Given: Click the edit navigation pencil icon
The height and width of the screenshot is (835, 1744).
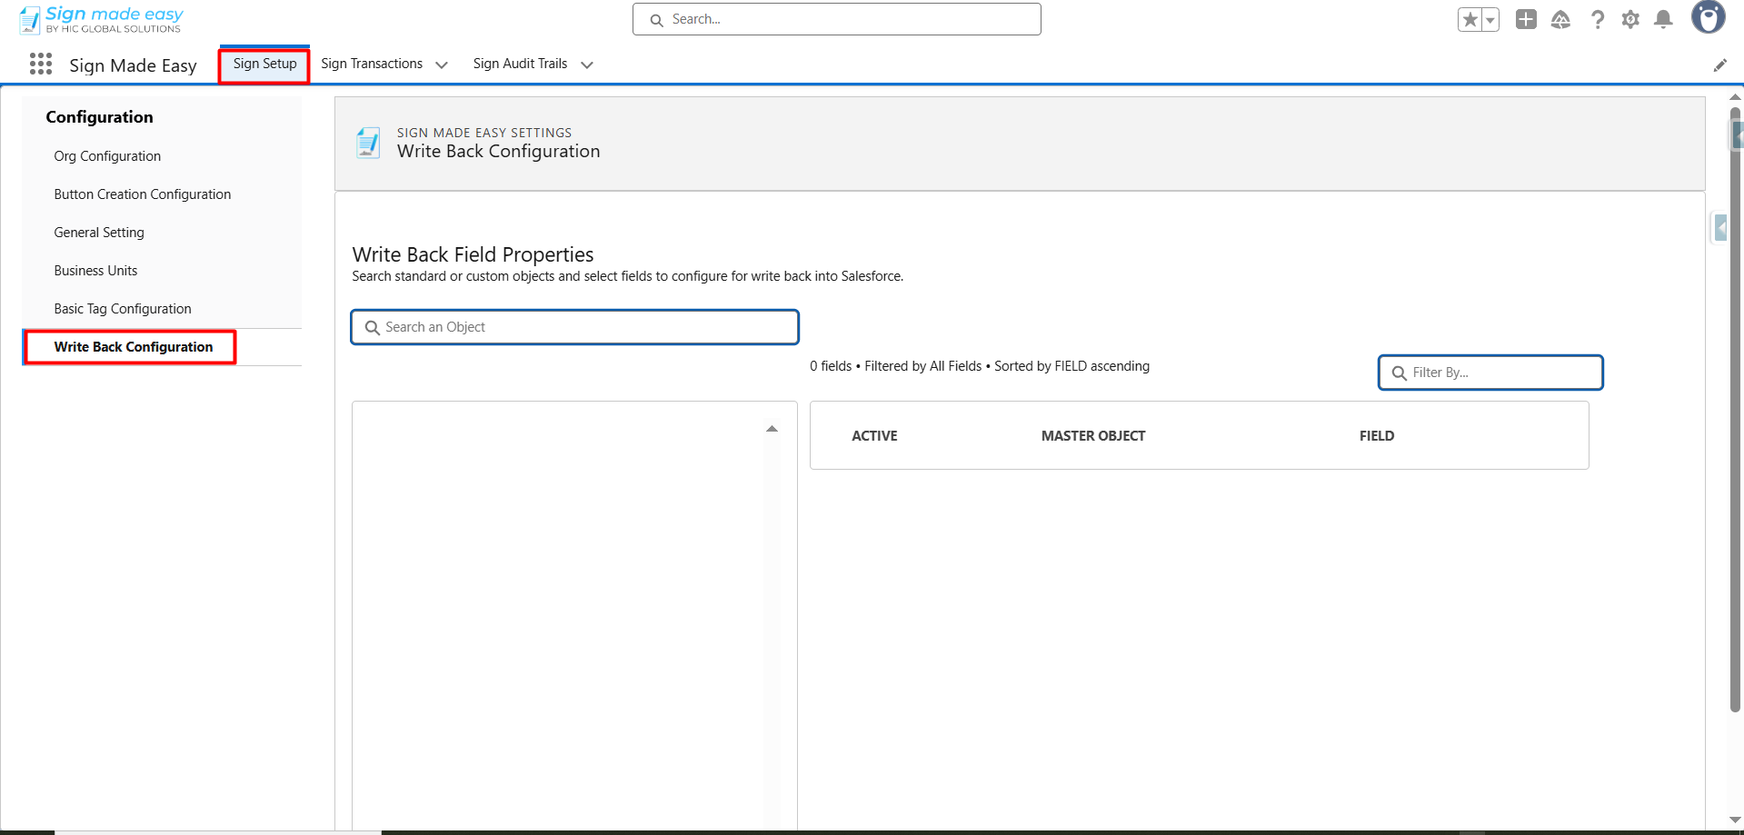Looking at the screenshot, I should point(1719,65).
